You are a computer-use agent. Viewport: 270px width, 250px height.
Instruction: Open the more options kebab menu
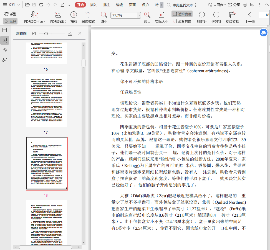(259, 5)
